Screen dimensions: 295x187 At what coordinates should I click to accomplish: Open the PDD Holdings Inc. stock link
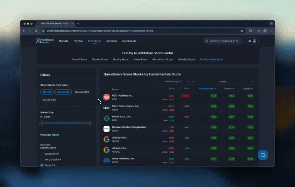pyautogui.click(x=122, y=95)
